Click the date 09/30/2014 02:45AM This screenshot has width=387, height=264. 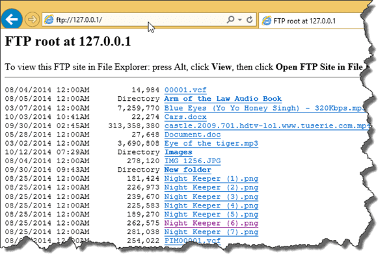click(47, 126)
